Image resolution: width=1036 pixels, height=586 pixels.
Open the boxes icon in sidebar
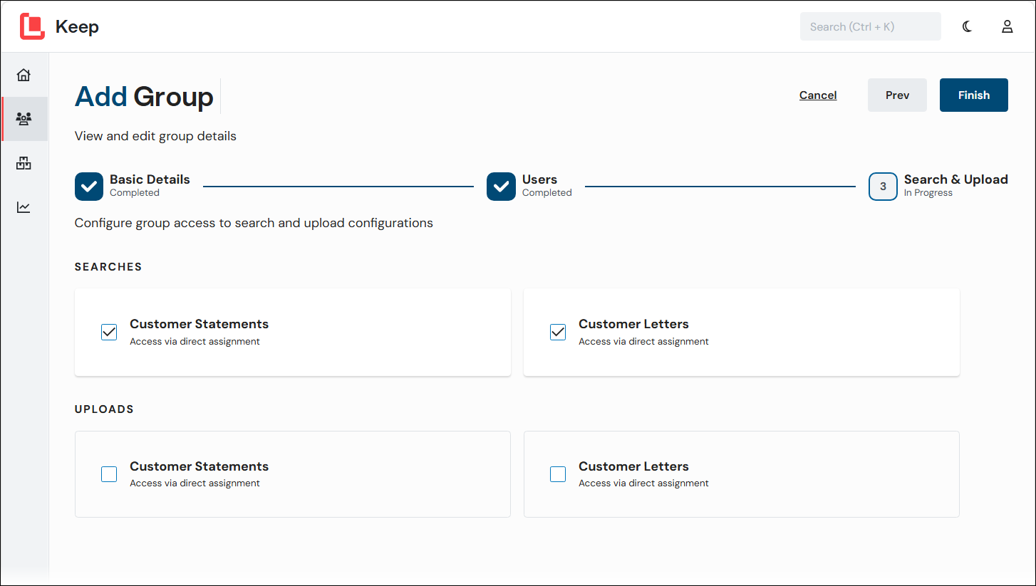[24, 163]
